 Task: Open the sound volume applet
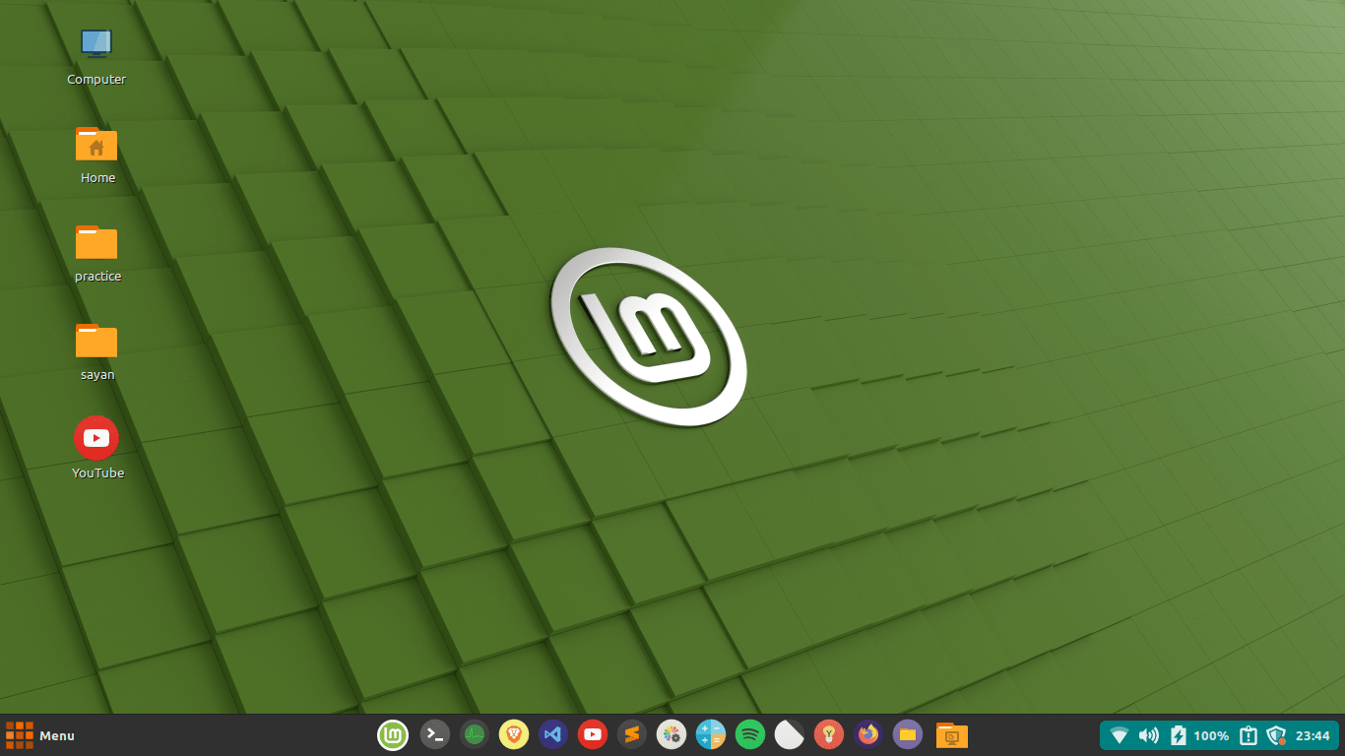(1149, 735)
